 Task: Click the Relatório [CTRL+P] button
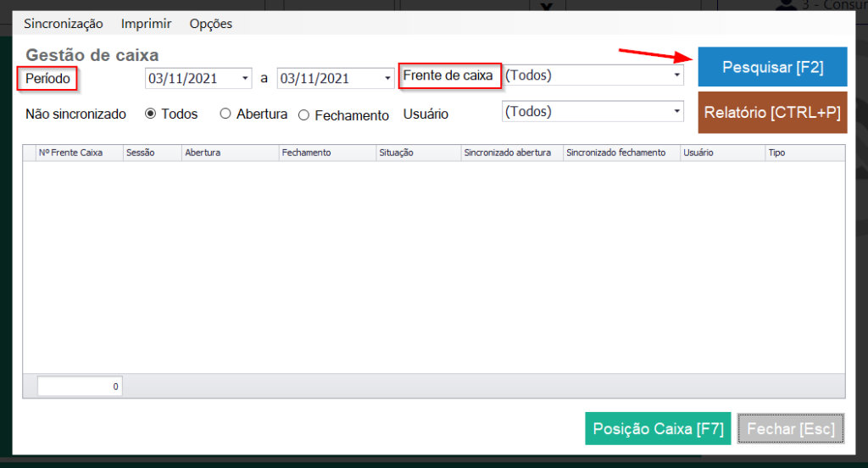point(772,113)
